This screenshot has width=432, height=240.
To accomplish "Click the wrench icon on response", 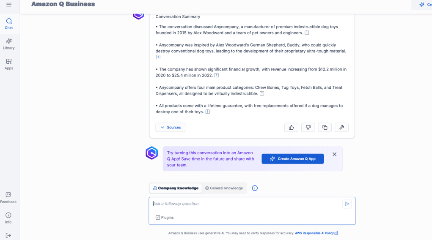I will 341,128.
